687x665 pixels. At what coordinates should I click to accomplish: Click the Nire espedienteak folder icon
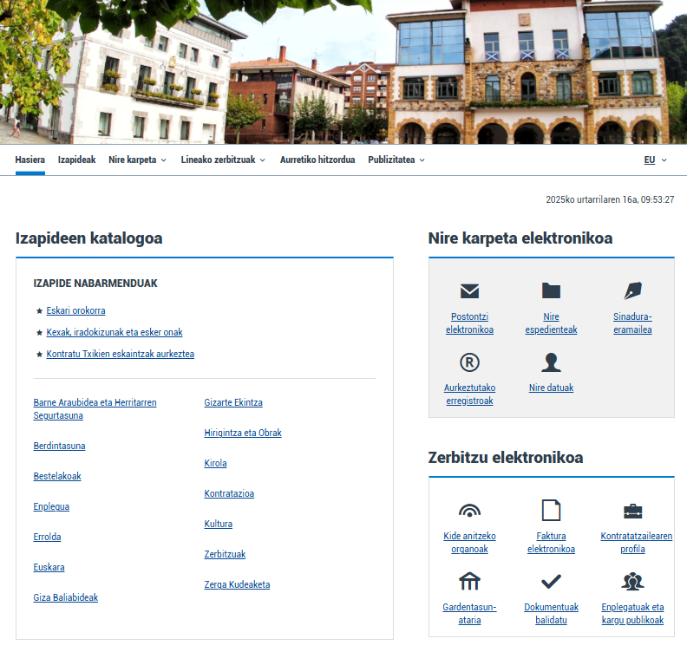pos(551,290)
